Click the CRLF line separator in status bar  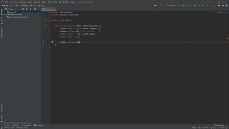(199, 128)
